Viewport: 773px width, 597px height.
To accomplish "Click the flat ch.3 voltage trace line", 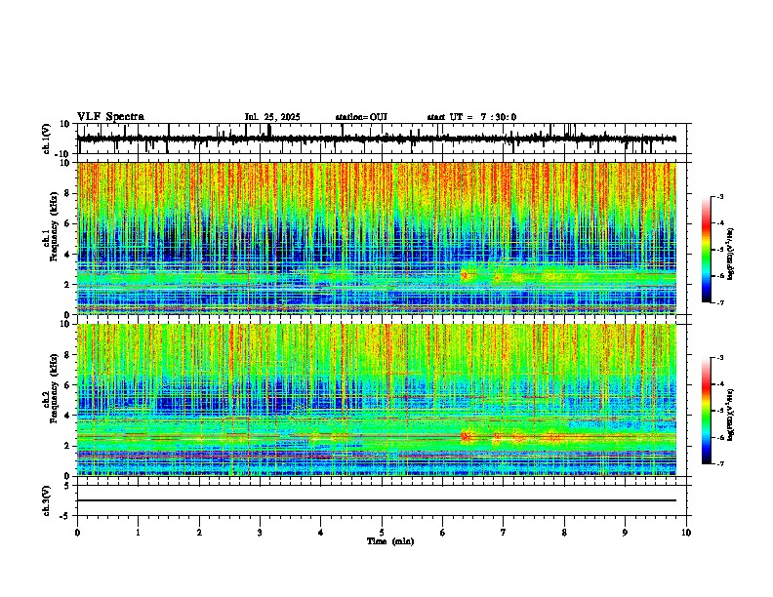I will pyautogui.click(x=377, y=500).
